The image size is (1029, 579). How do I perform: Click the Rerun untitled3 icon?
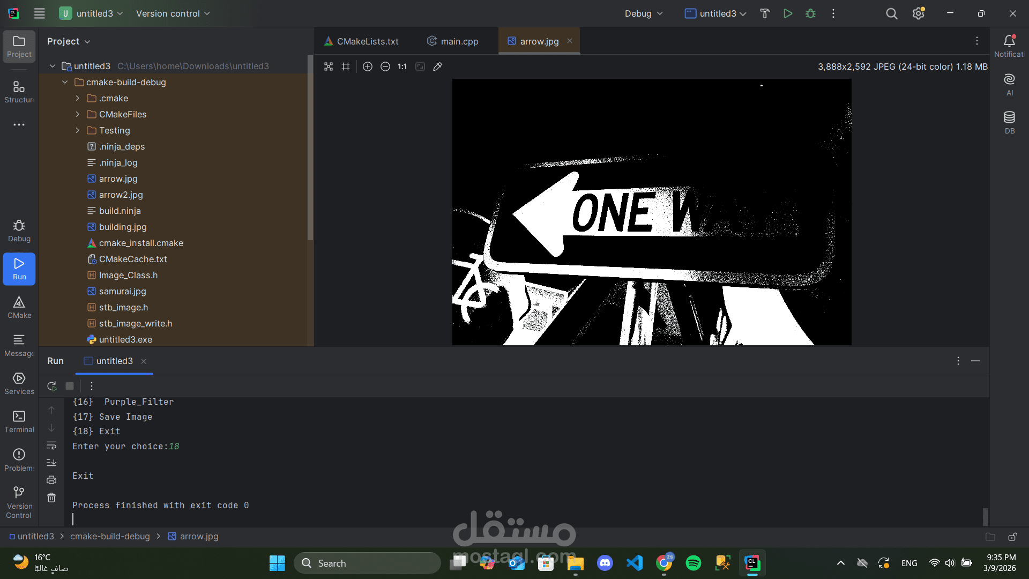[x=52, y=386]
